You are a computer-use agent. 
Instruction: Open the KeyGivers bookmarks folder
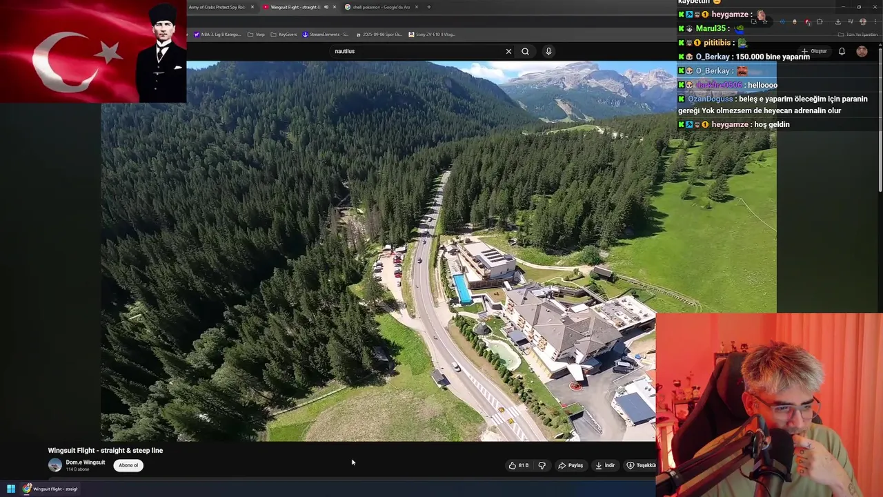click(284, 34)
